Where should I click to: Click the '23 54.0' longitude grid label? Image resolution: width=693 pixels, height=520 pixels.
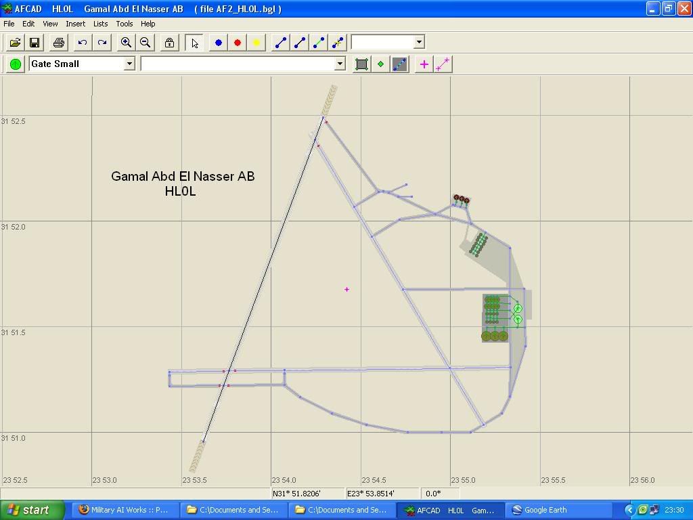tap(284, 480)
